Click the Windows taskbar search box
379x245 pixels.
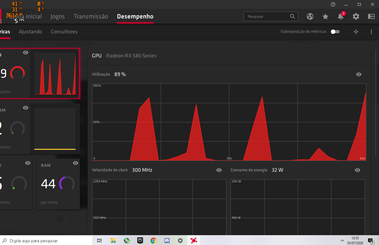[x=46, y=241]
